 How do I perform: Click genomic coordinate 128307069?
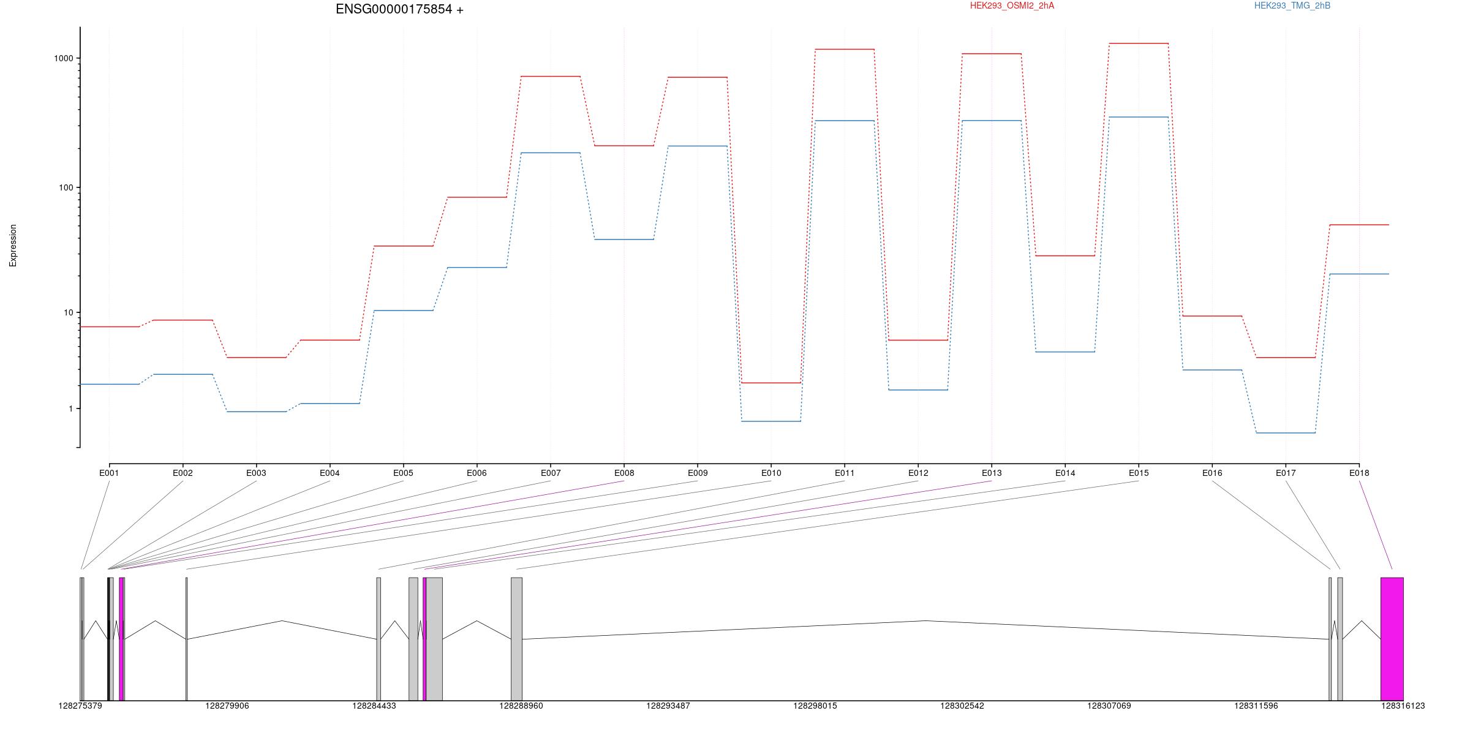point(1109,706)
